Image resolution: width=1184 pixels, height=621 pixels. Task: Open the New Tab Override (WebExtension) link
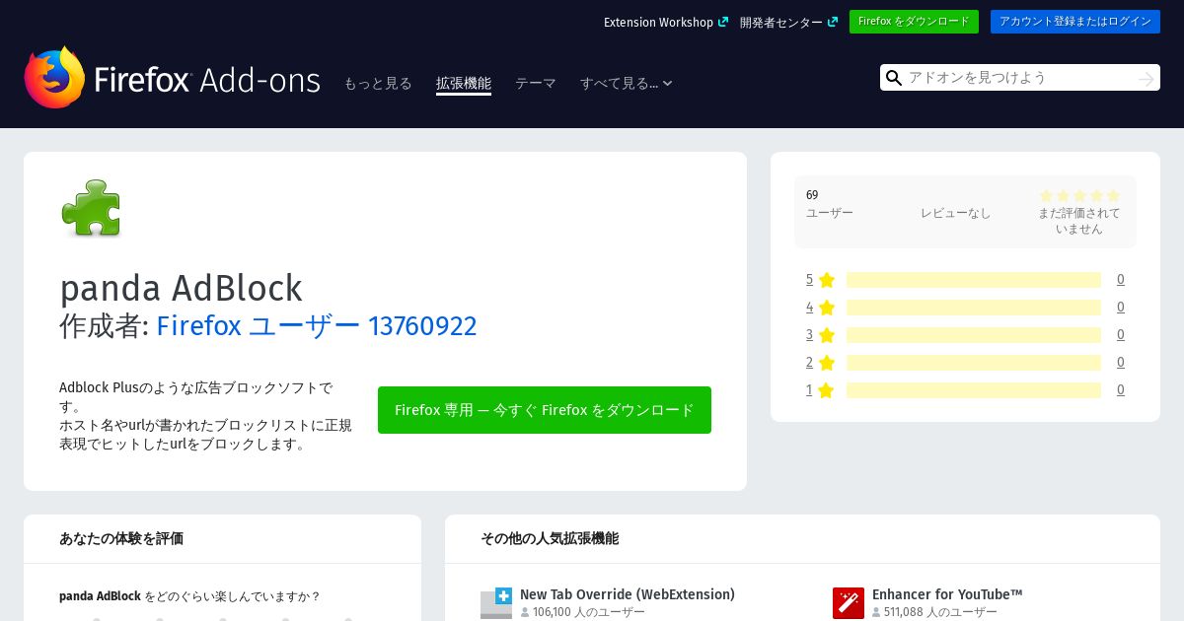[628, 594]
